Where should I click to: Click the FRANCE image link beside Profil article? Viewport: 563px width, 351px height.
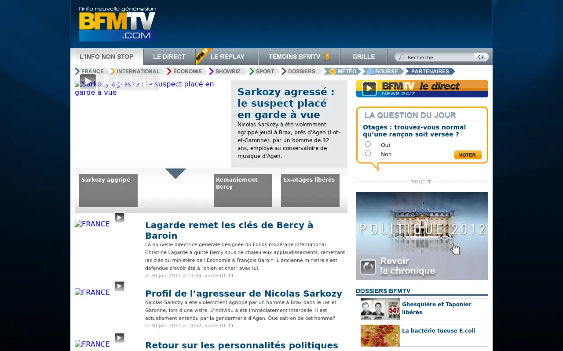pyautogui.click(x=92, y=292)
